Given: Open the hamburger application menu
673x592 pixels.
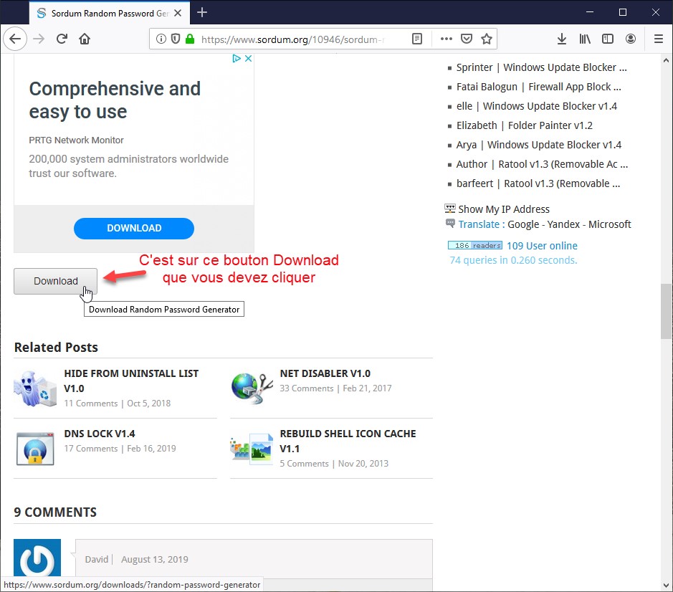Looking at the screenshot, I should tap(659, 39).
